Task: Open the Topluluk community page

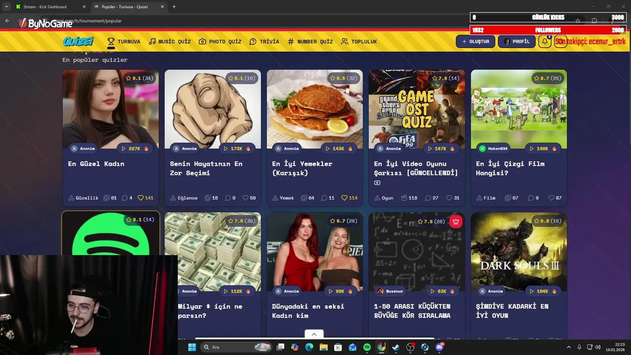Action: pyautogui.click(x=359, y=41)
